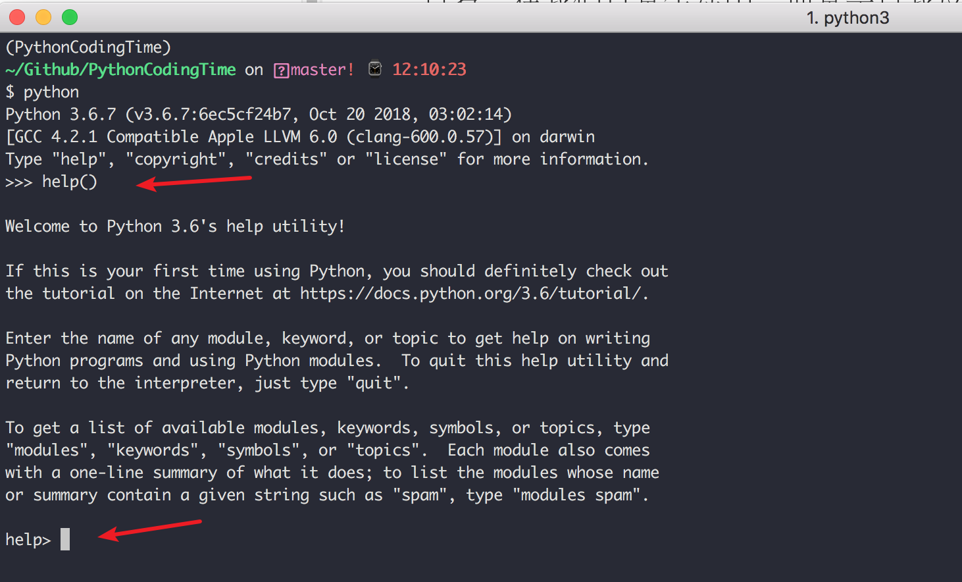Select the "1. python3" tab title
The width and height of the screenshot is (962, 582).
(x=848, y=18)
